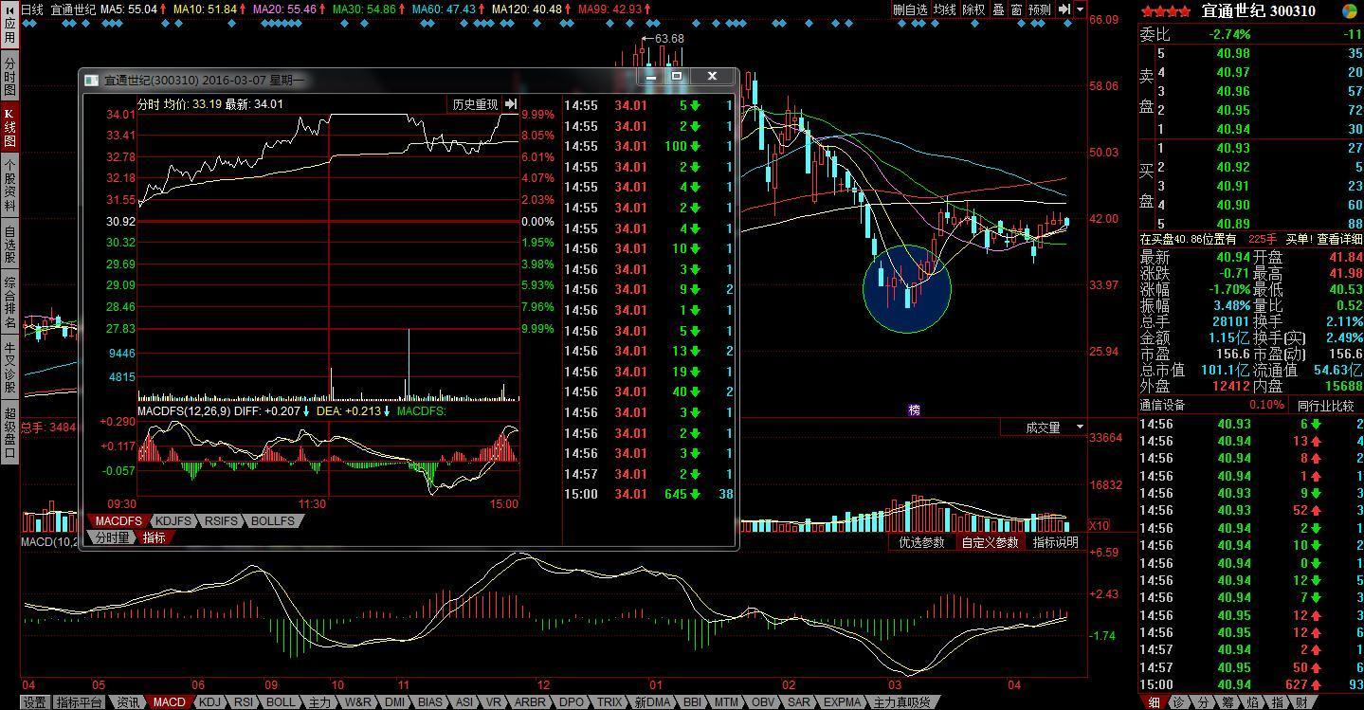
Task: Select the K线图 sidebar tab
Action: click(x=9, y=126)
